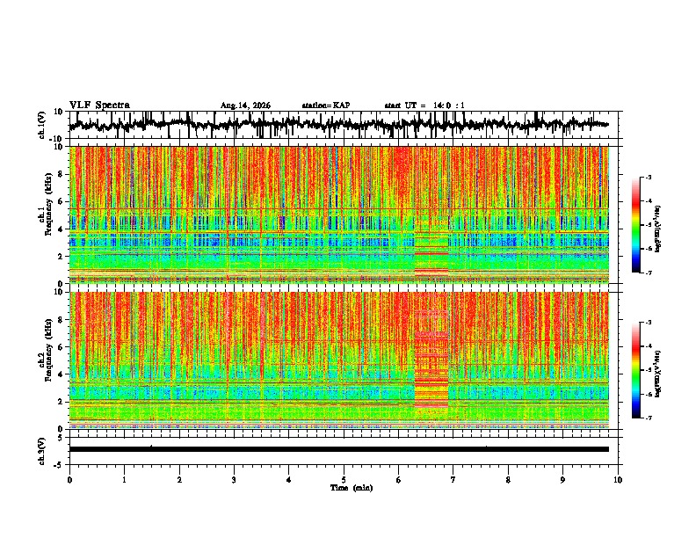Click the ch.1(V) axis label
This screenshot has height=538, width=696.
point(42,125)
